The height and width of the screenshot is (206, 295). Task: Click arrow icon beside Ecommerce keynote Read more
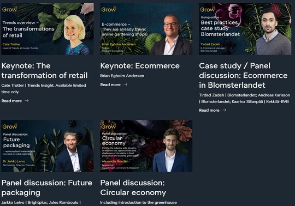point(126,84)
